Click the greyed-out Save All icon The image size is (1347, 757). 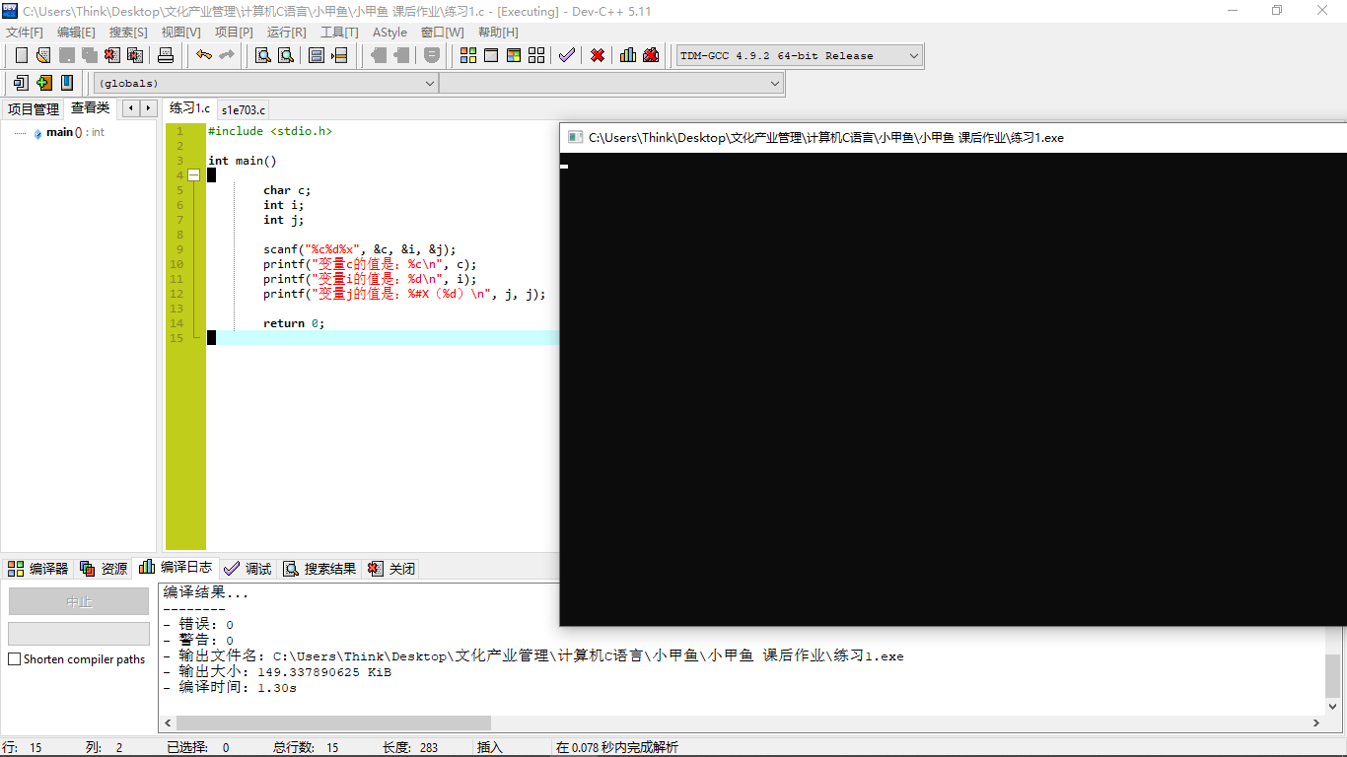90,55
